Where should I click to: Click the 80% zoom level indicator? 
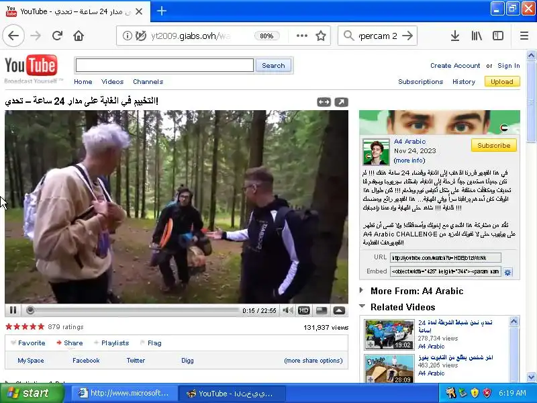tap(266, 36)
